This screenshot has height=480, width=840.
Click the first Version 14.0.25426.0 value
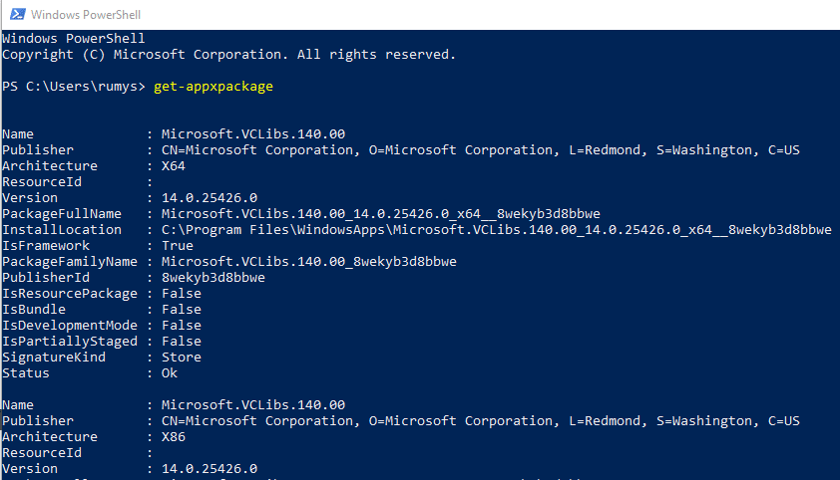210,198
